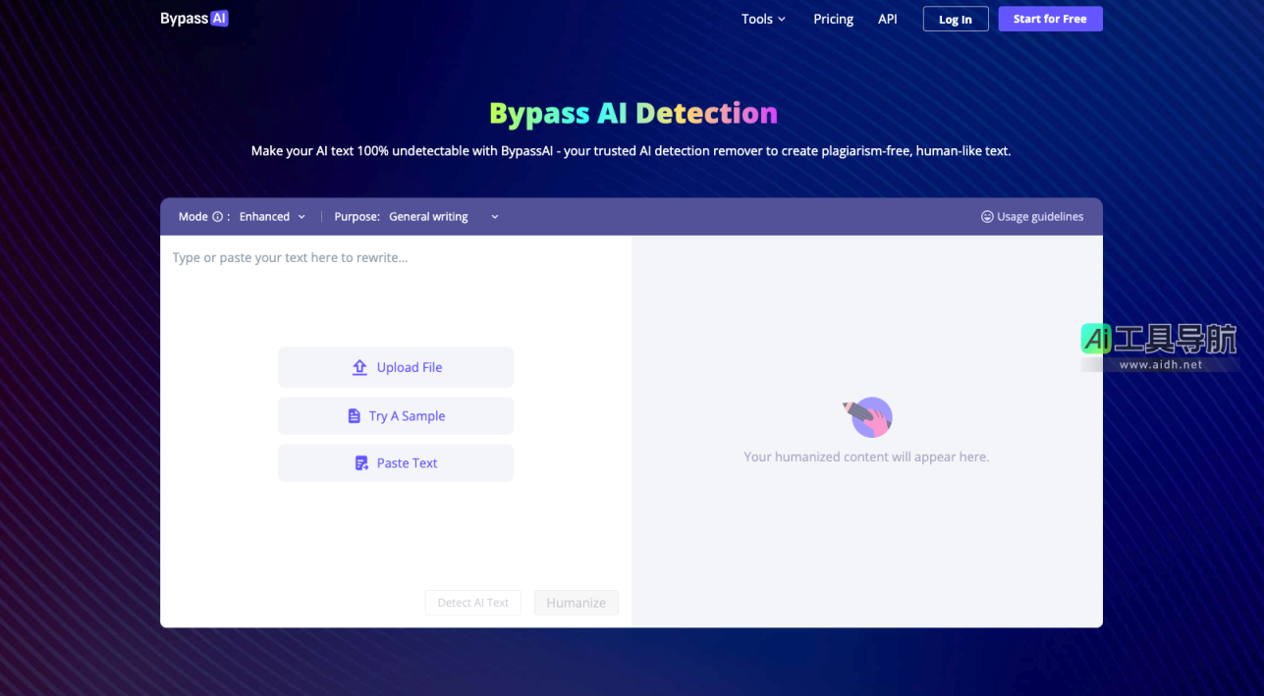Click the BypassAI logo icon

tap(219, 18)
